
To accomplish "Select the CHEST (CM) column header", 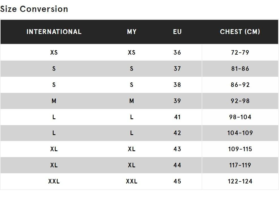I will coord(240,32).
